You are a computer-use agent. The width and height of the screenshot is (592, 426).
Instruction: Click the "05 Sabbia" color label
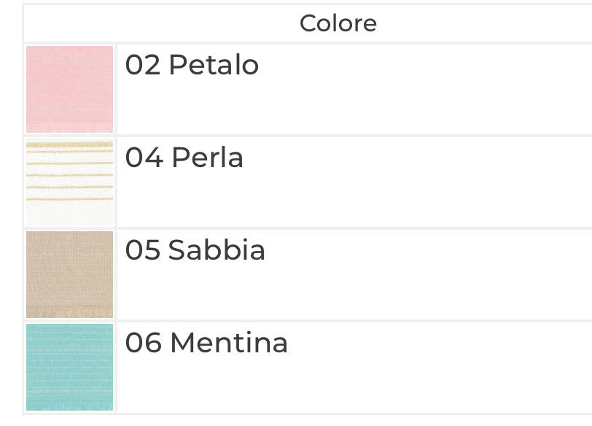click(195, 250)
